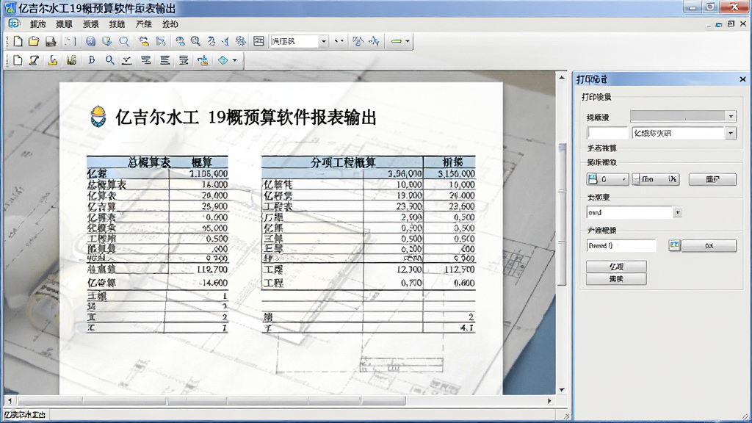The width and height of the screenshot is (752, 423).
Task: Expand the 'ond' combo box arrow
Action: 677,212
